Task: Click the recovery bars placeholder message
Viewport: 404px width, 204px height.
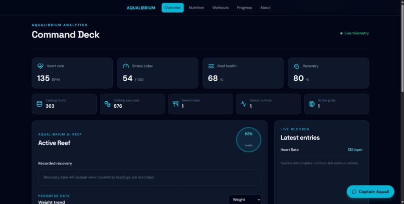Action: coord(99,177)
